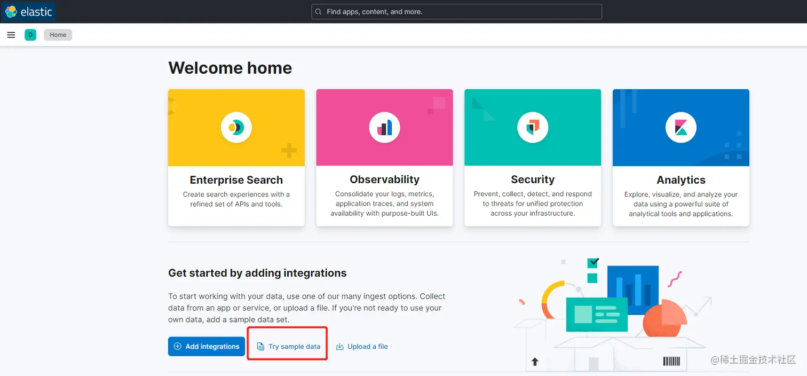Click the yellow Enterprise Search card banner
Image resolution: width=807 pixels, height=376 pixels.
[236, 128]
